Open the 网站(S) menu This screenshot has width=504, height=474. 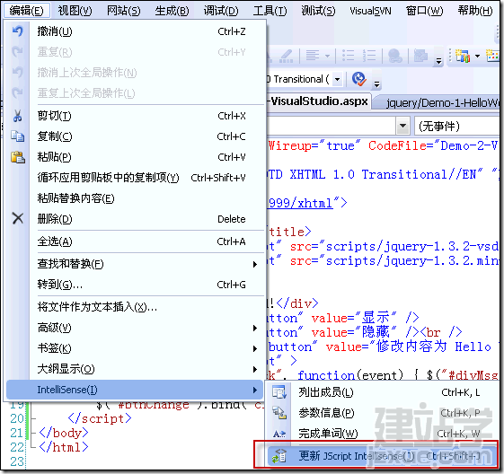(123, 11)
